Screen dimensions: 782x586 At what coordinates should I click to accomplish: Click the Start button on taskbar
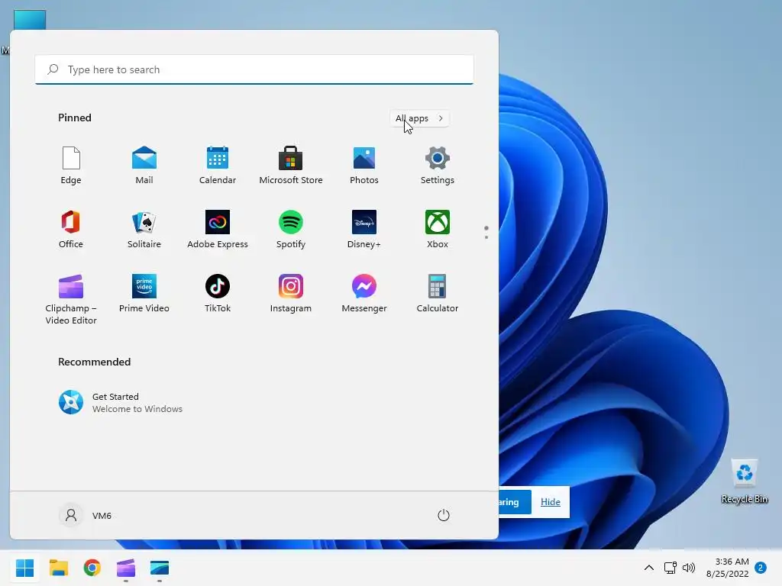click(x=25, y=568)
